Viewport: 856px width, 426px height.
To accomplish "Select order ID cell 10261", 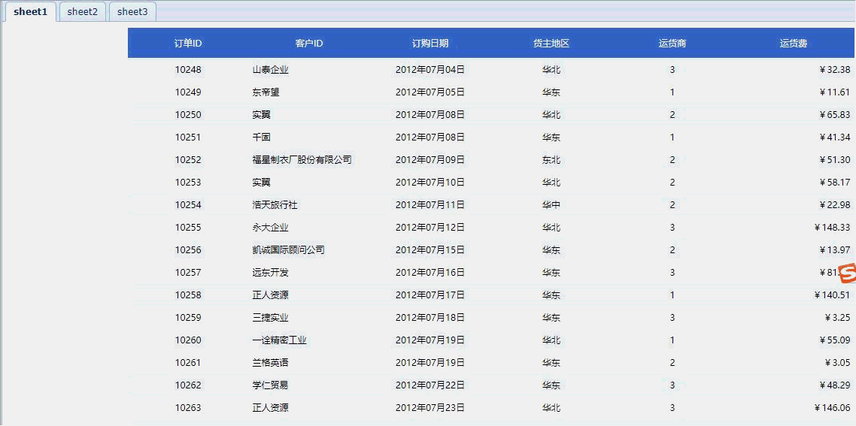I will [188, 363].
